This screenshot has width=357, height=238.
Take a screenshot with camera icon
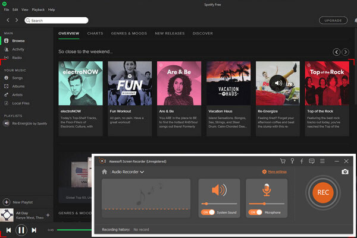pos(345,172)
